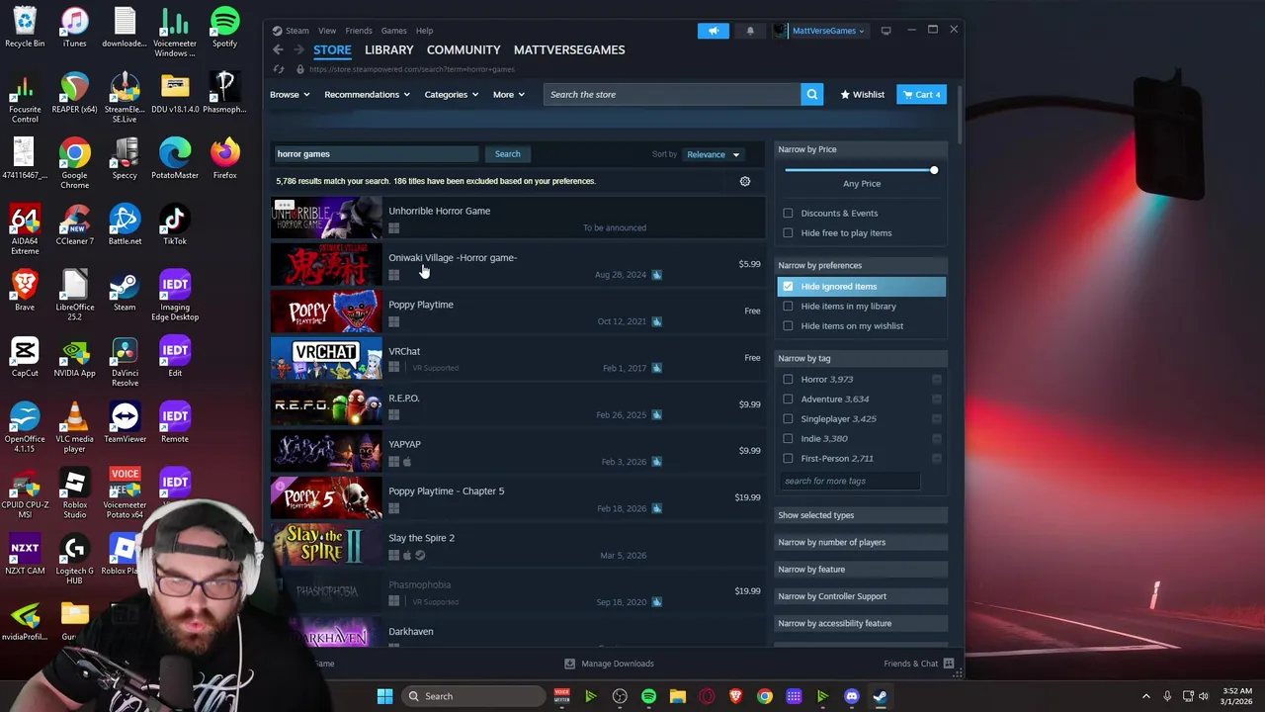Open the Battle.net desktop icon
This screenshot has height=712, width=1265.
point(125,224)
